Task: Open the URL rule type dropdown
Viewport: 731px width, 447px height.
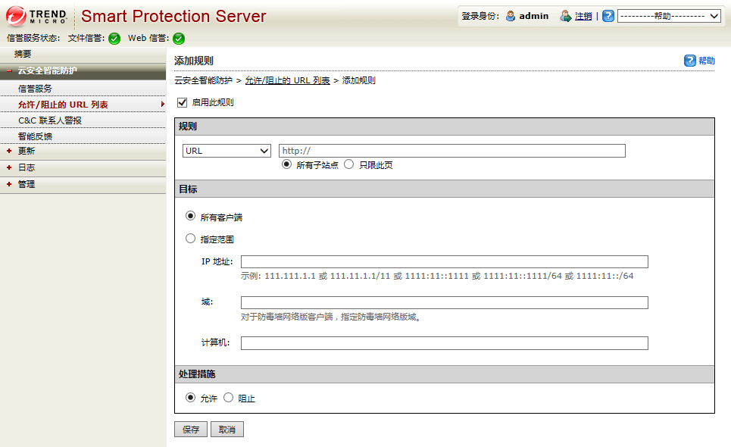Action: click(226, 151)
